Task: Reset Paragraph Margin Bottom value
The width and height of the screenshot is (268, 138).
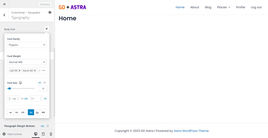Action: (x=48, y=126)
